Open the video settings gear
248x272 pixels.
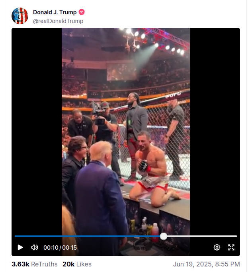[x=217, y=247]
